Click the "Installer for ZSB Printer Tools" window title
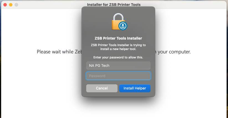Viewport: 228px width, 118px height. [114, 5]
